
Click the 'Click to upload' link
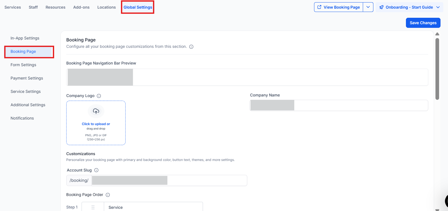96,124
